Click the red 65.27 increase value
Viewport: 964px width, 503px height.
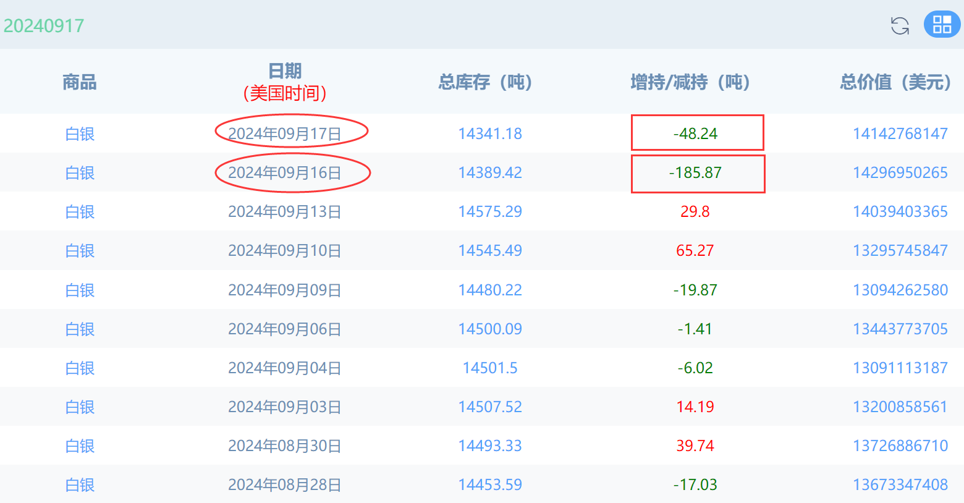point(695,251)
